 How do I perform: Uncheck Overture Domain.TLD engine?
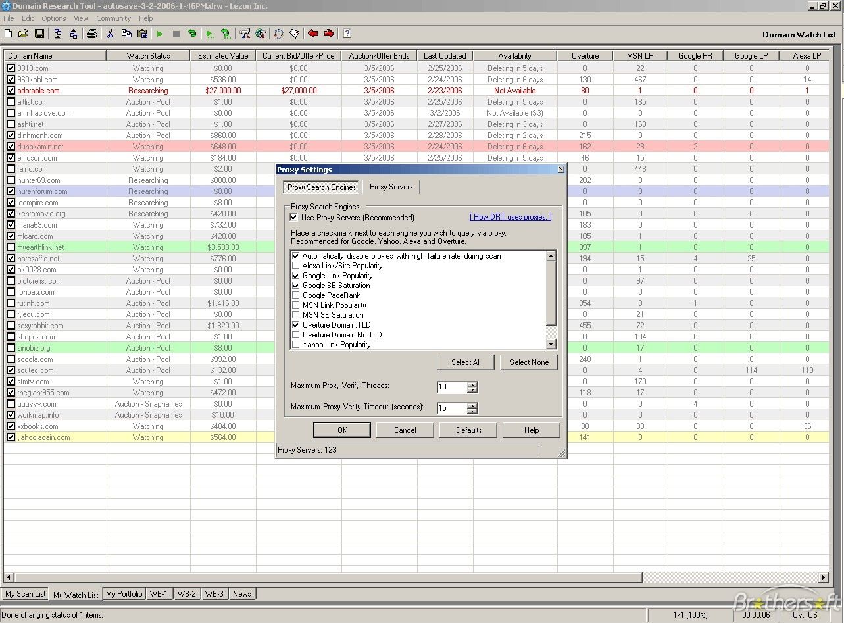click(x=296, y=325)
